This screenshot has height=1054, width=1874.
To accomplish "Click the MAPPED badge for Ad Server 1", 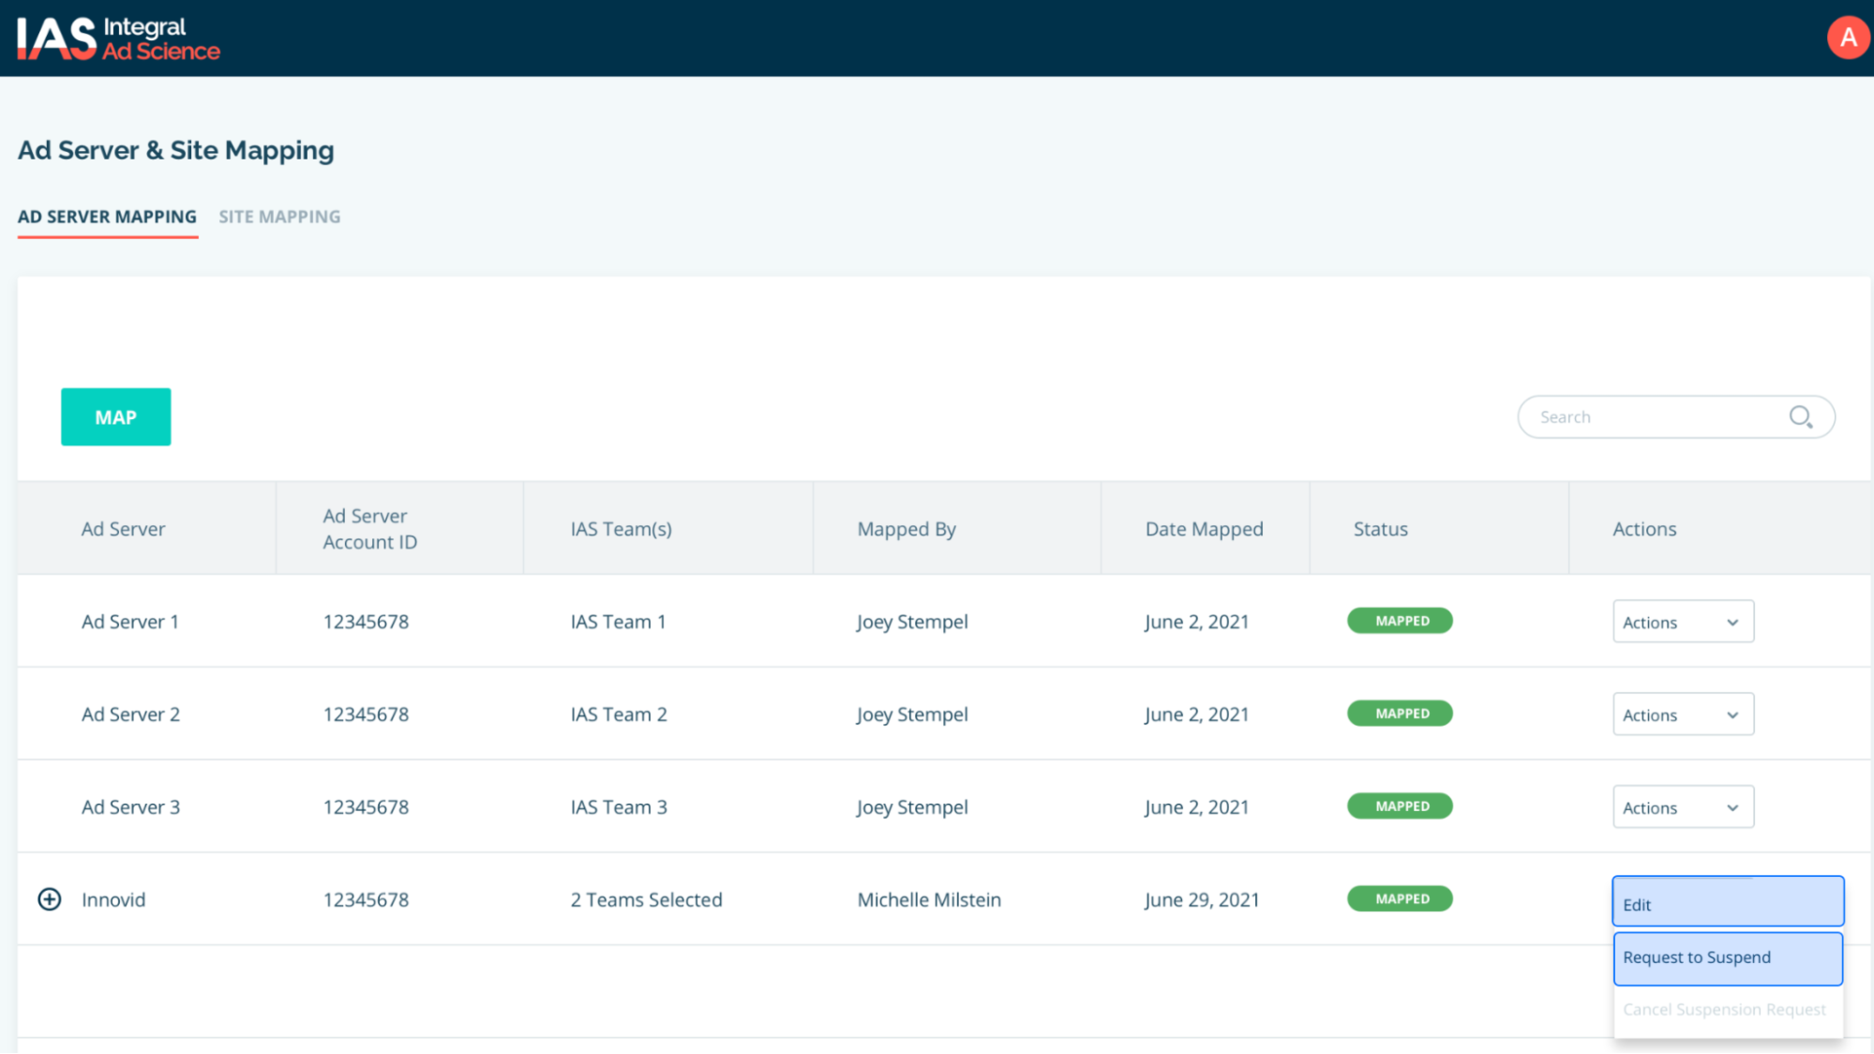I will [1400, 621].
